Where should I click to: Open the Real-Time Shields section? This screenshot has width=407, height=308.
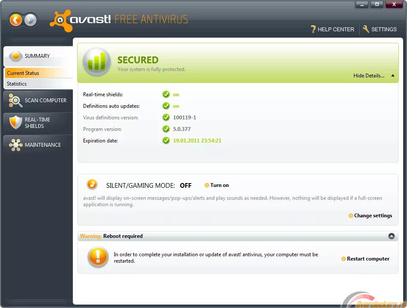[38, 123]
